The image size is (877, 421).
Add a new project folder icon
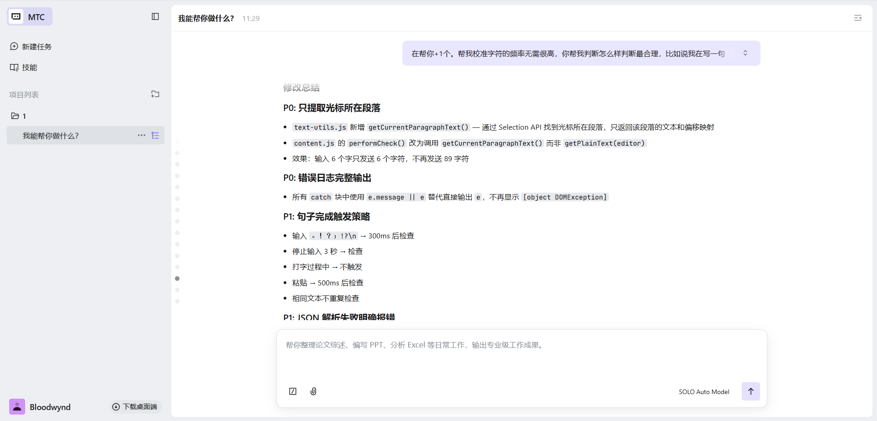[x=155, y=94]
